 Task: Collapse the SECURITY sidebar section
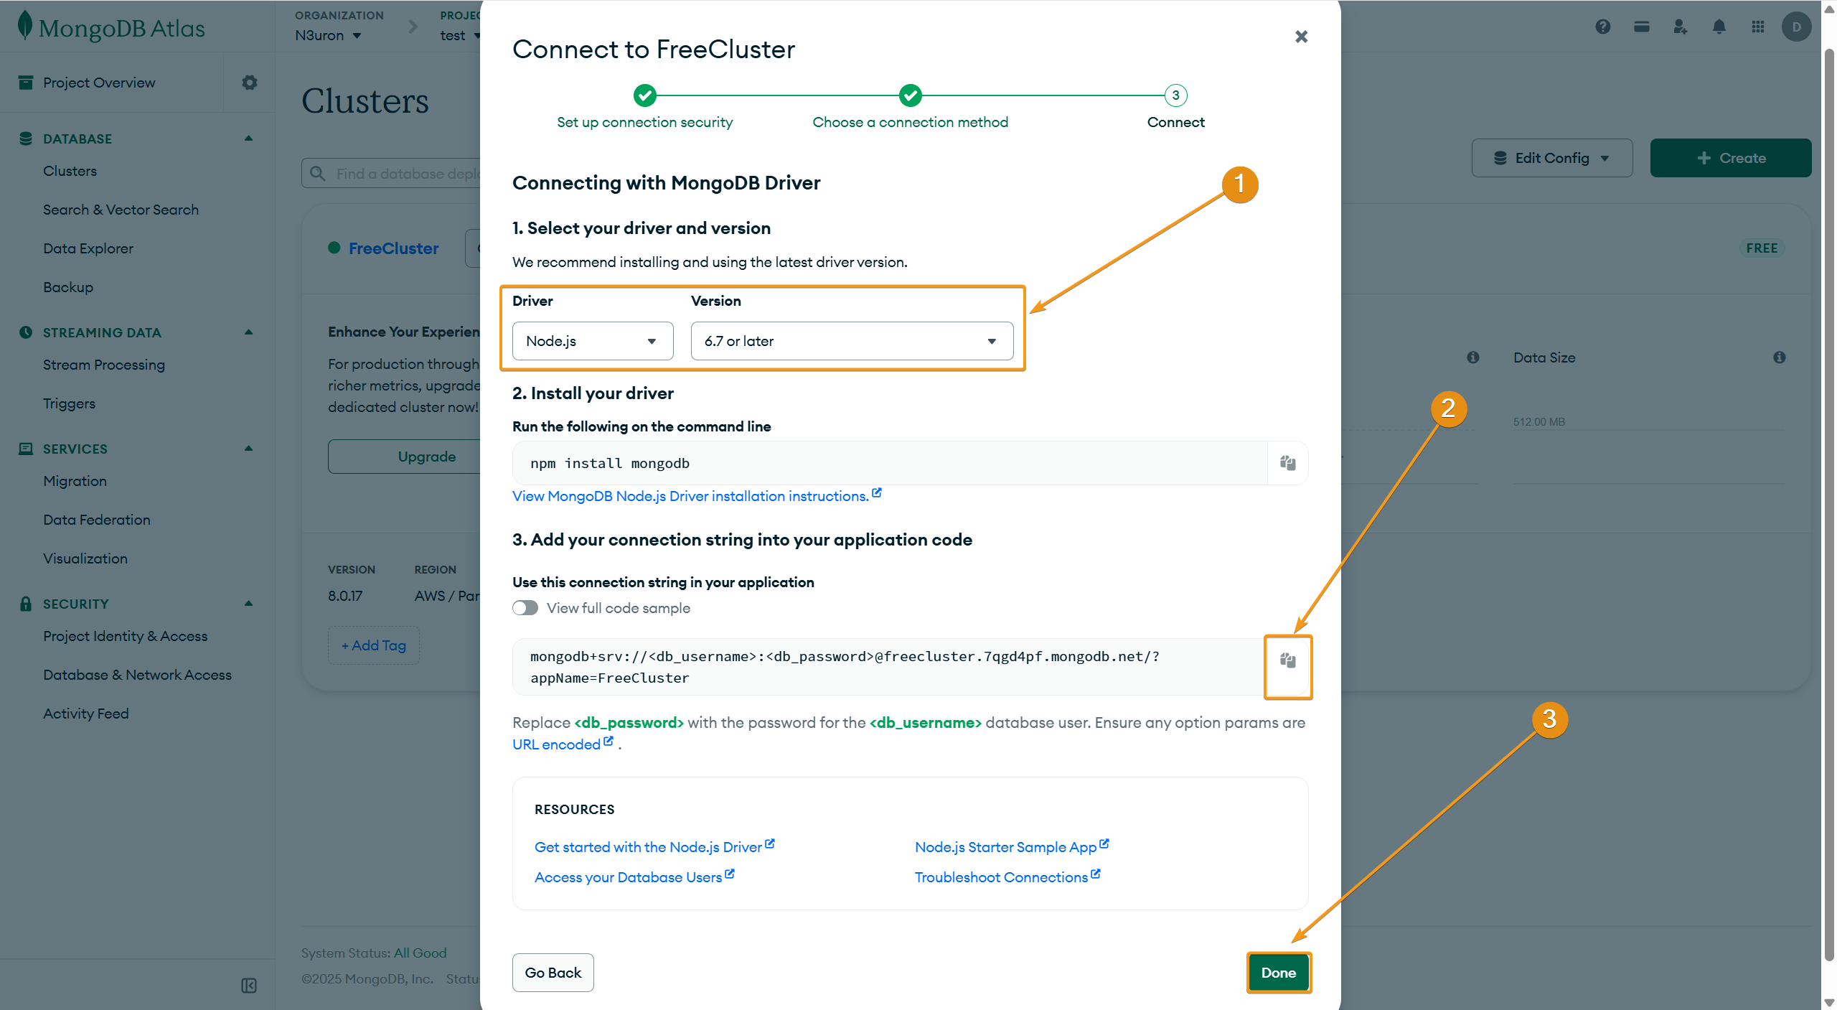pos(248,604)
